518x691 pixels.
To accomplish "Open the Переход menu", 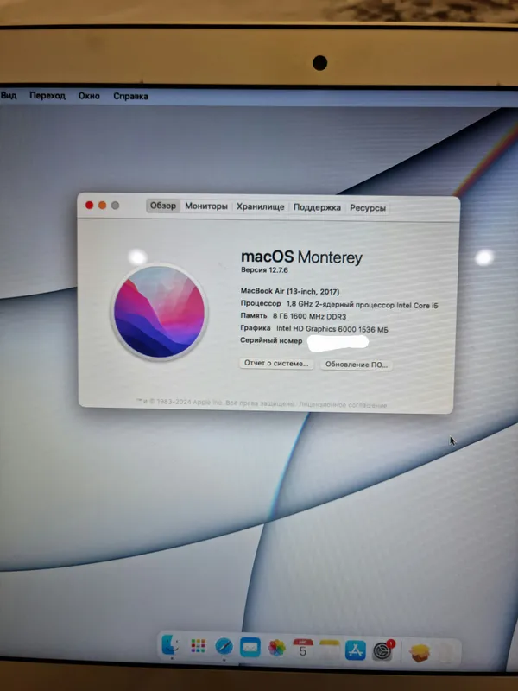I will tap(47, 96).
